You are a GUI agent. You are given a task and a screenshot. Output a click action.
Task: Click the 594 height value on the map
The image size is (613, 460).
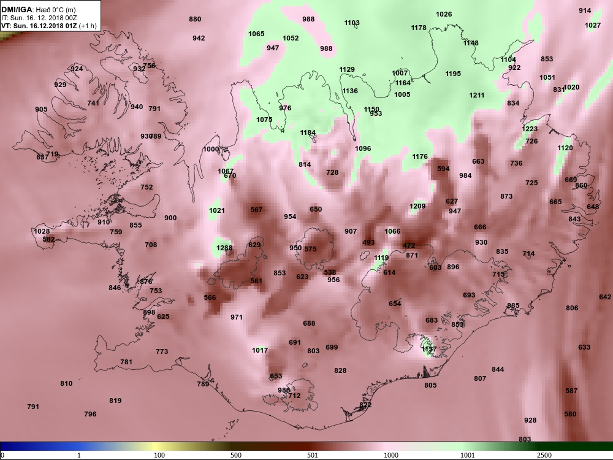pos(443,169)
